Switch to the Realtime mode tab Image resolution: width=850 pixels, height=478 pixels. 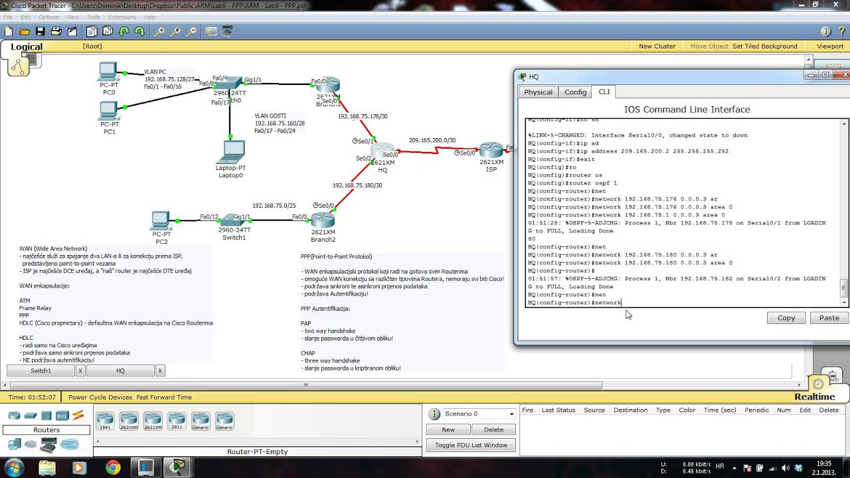(815, 397)
